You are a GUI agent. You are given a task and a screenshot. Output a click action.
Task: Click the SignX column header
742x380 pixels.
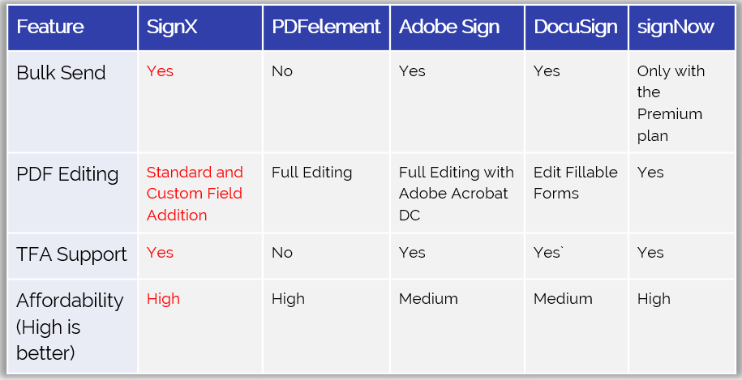[200, 28]
